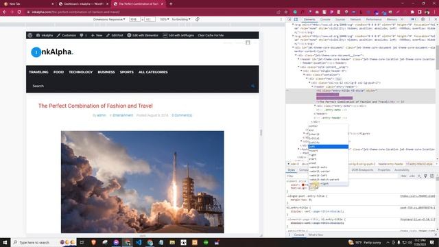The width and height of the screenshot is (439, 247).
Task: Open the browser extensions puzzle icon
Action: tap(412, 12)
